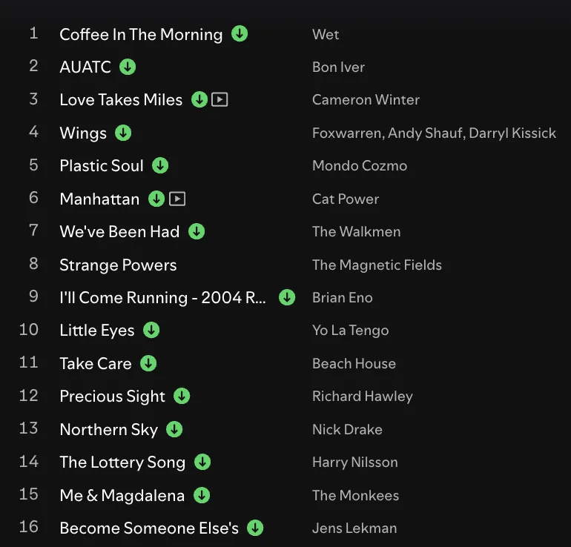Click track number 12 for Precious Sight
Image resolution: width=571 pixels, height=547 pixels.
(x=29, y=396)
